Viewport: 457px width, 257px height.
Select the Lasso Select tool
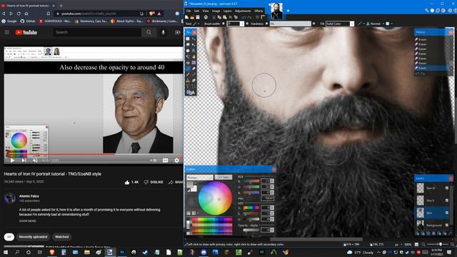(188, 44)
